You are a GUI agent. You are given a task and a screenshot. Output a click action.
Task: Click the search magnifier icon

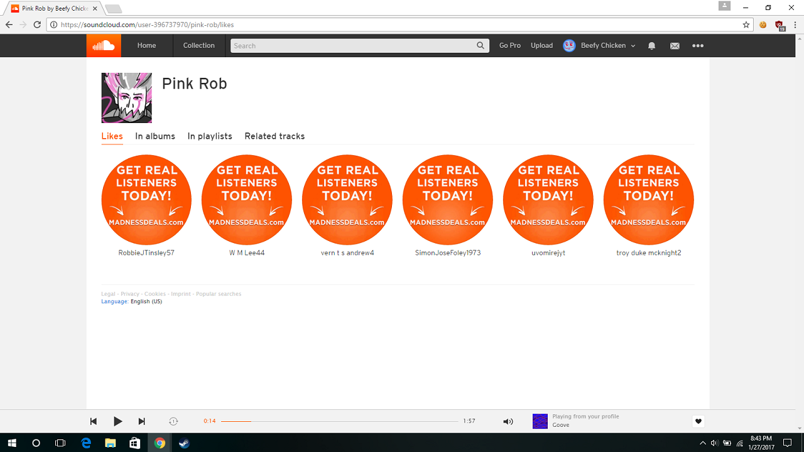point(481,46)
